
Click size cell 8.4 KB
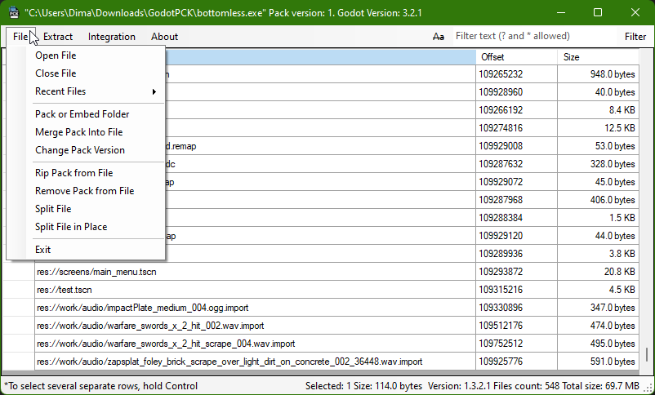(598, 110)
